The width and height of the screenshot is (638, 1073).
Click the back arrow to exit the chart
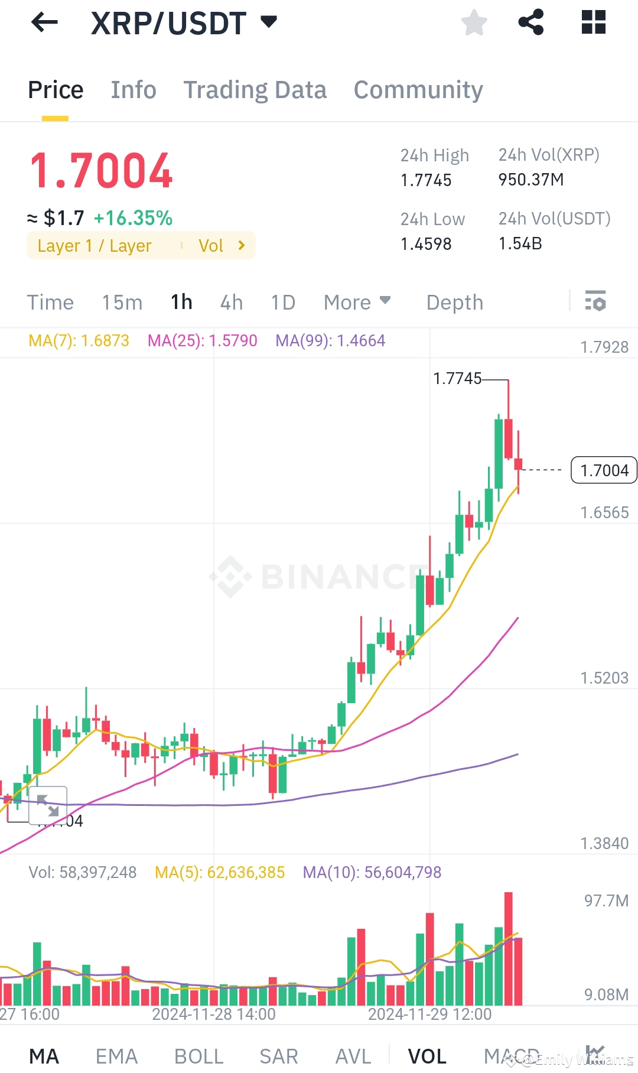click(44, 22)
